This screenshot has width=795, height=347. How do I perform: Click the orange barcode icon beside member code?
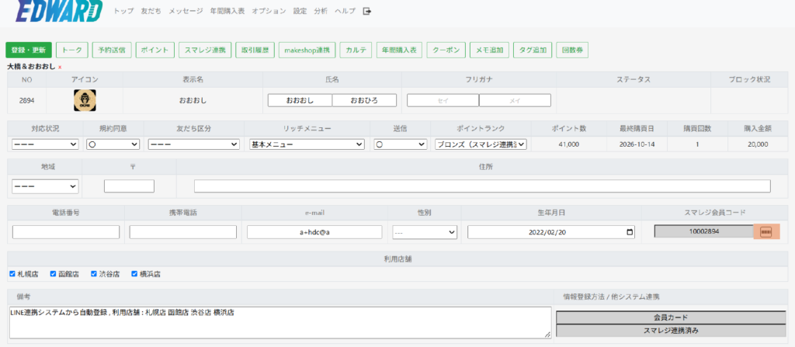tap(766, 232)
